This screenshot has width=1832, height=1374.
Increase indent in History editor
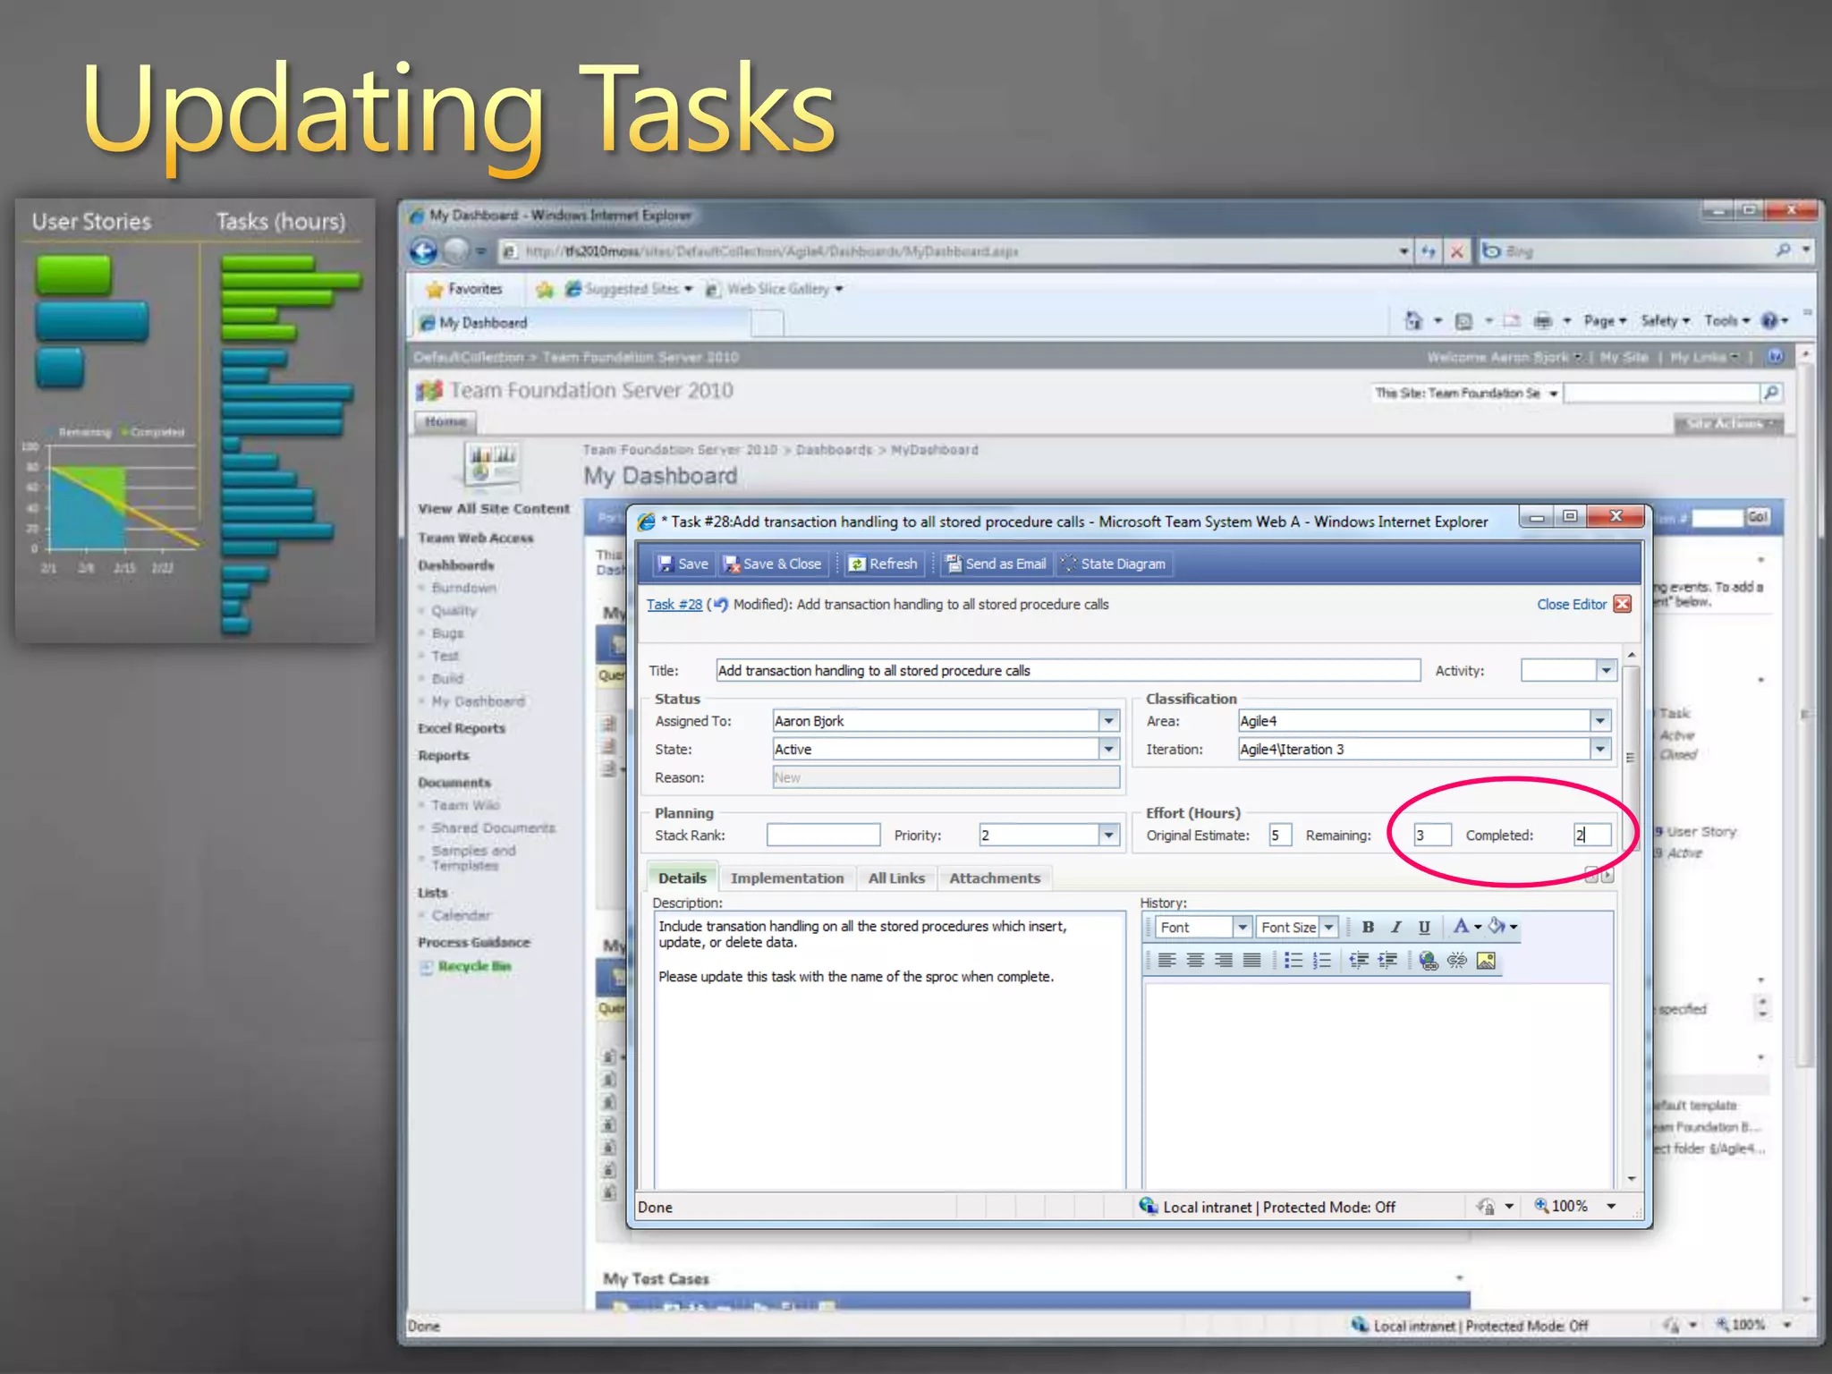tap(1387, 961)
